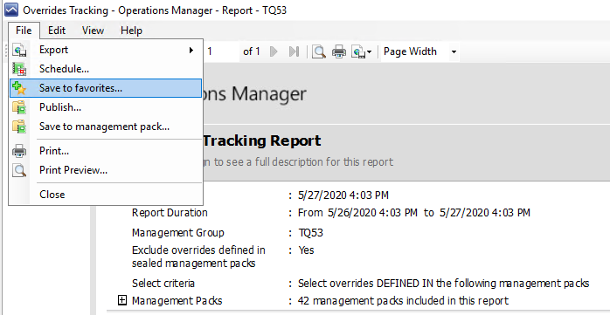610x315 pixels.
Task: Open the toolbar export dropdown
Action: click(362, 51)
